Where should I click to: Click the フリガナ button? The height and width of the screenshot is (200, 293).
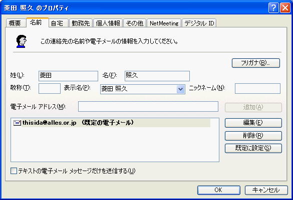[256, 63]
